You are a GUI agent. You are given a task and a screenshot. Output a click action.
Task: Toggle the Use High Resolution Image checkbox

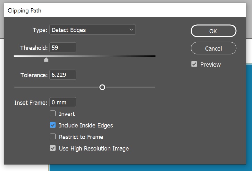tap(53, 148)
